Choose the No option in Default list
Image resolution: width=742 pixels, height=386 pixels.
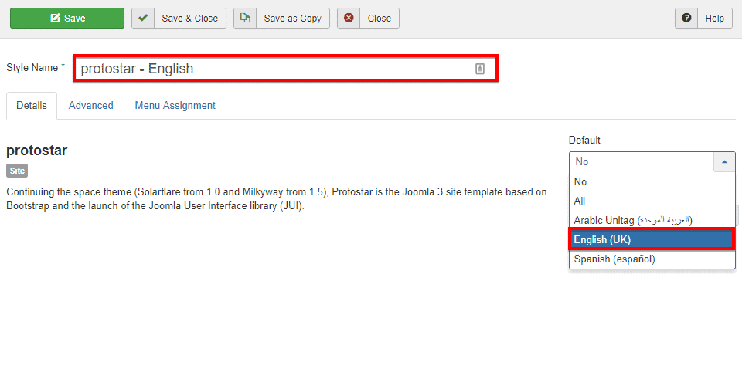pos(652,182)
